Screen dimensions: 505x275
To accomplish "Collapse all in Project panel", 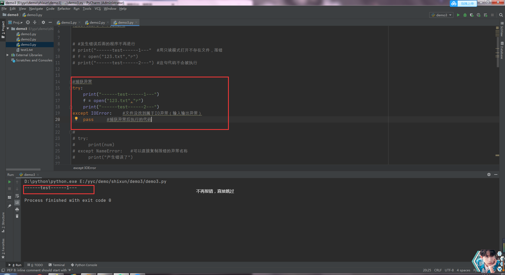I will click(x=35, y=23).
